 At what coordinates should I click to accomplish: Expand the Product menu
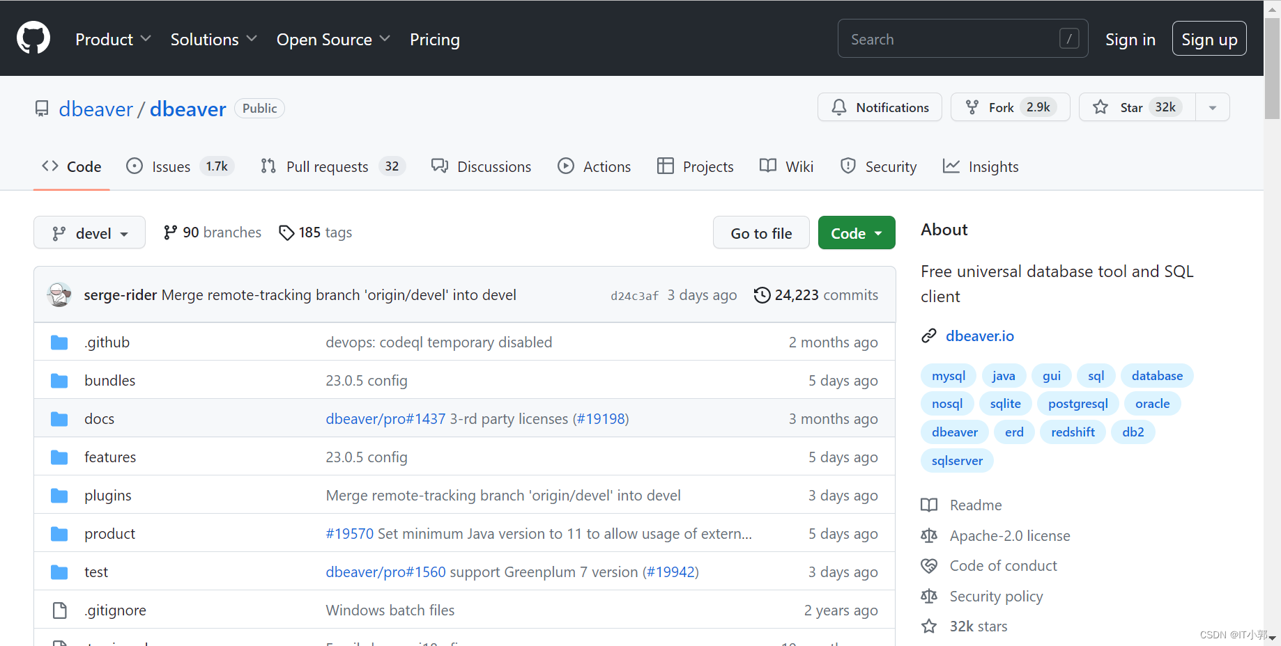coord(113,40)
